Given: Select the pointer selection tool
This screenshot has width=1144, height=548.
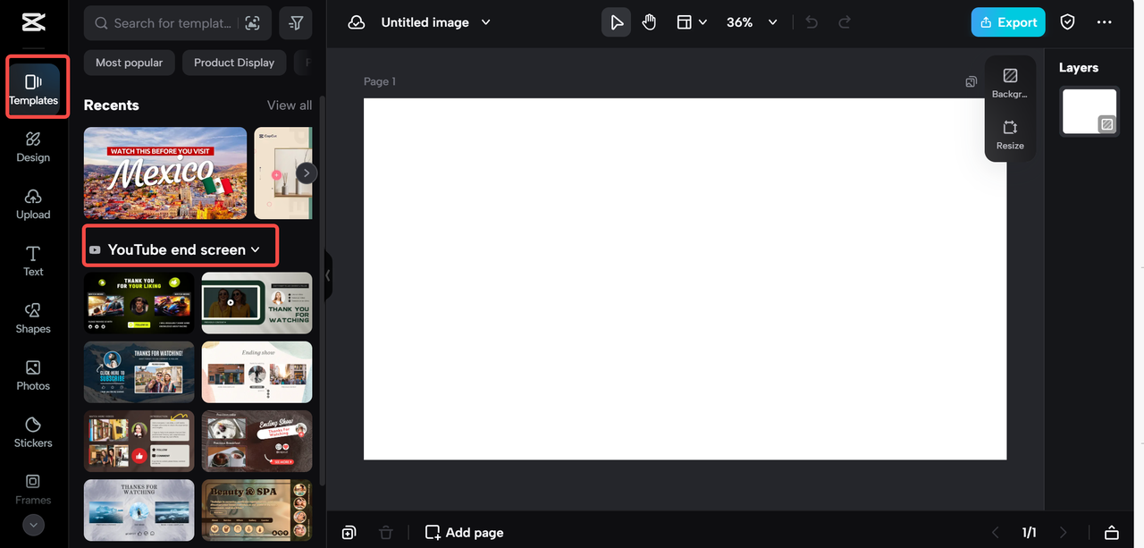Looking at the screenshot, I should pyautogui.click(x=616, y=22).
